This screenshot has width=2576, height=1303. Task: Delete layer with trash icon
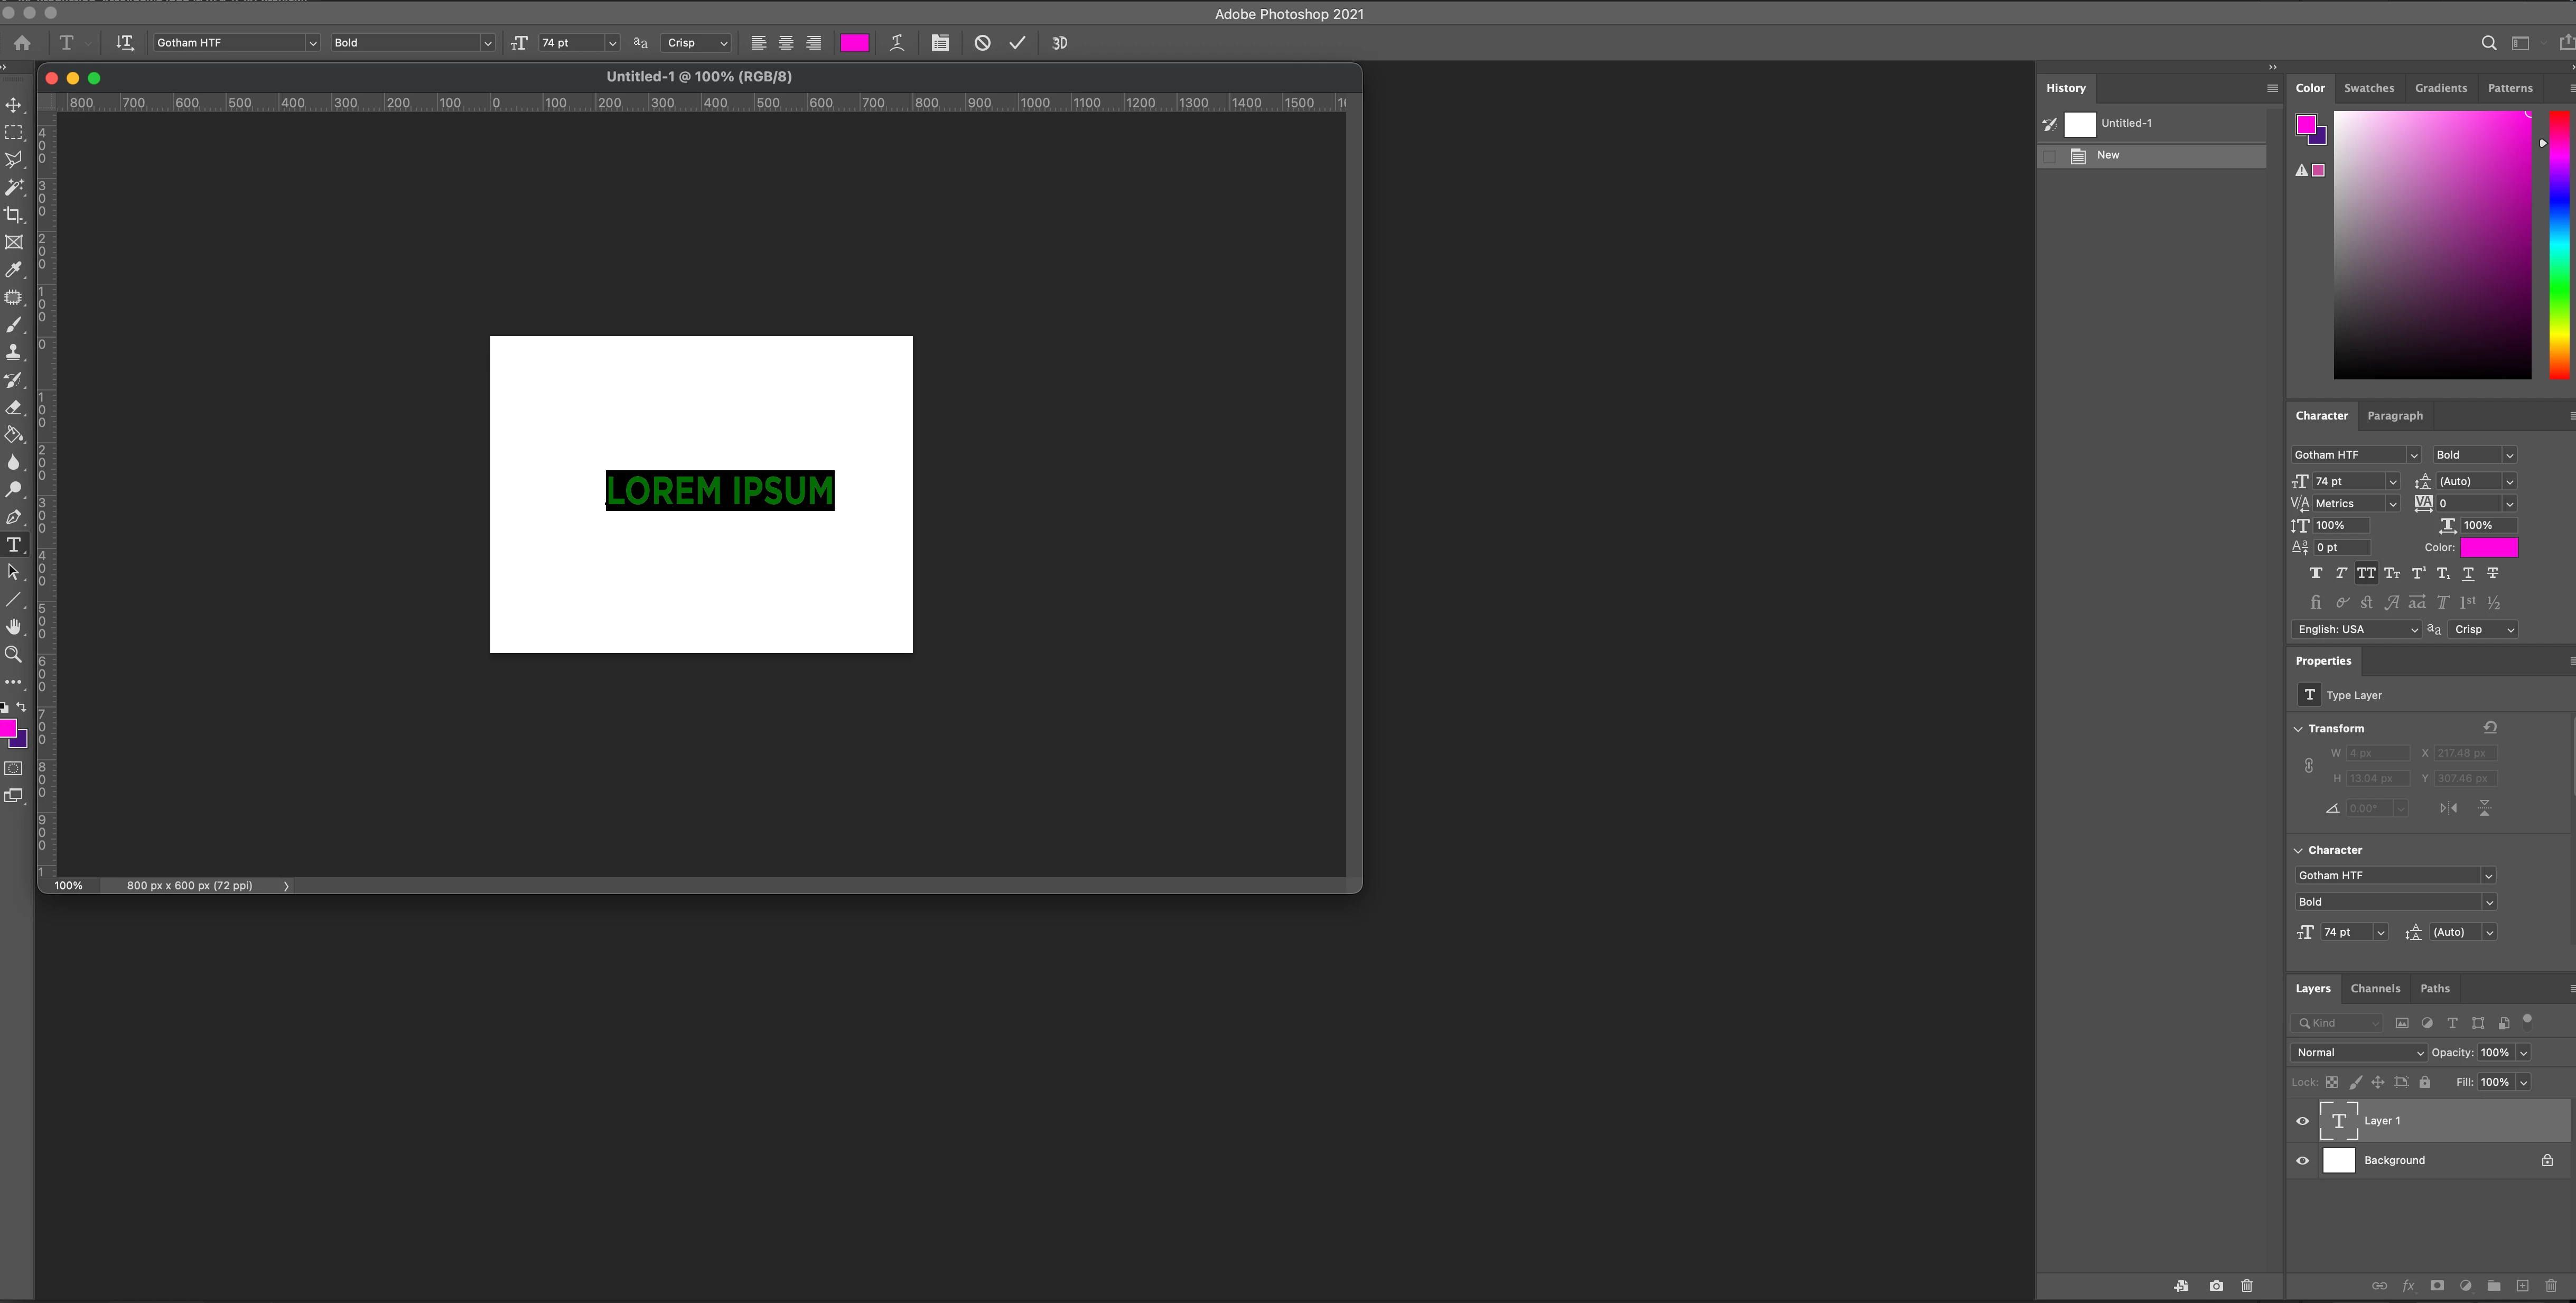pyautogui.click(x=2550, y=1286)
